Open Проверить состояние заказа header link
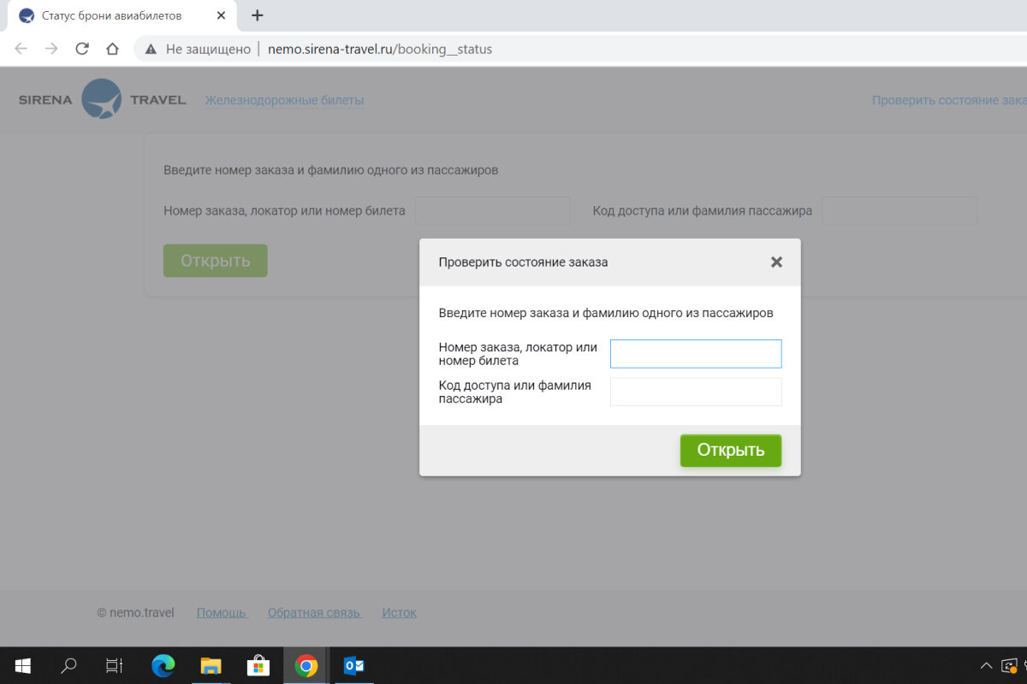Screen dimensions: 1027x684 tap(949, 100)
